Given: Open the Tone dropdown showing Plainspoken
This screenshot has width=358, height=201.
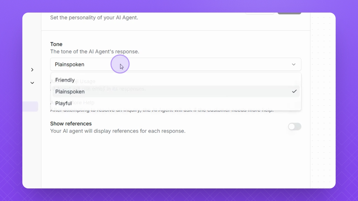Looking at the screenshot, I should tap(176, 64).
